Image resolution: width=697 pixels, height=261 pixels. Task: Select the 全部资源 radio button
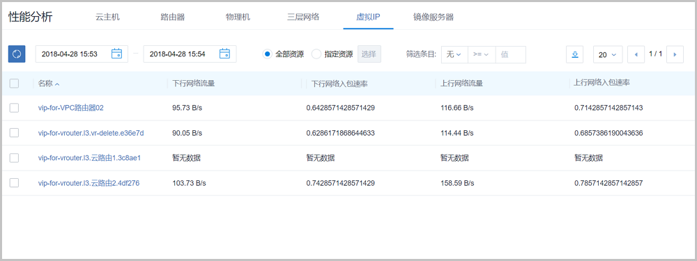267,54
